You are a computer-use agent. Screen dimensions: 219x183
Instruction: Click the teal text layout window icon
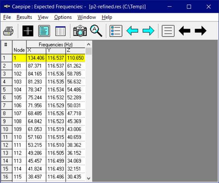click(x=44, y=31)
